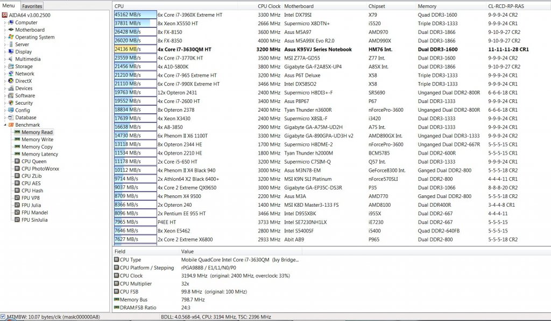Open the CPU AES benchmark

tap(31, 183)
